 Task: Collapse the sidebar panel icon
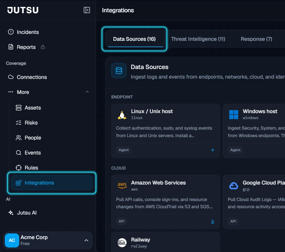click(x=87, y=10)
